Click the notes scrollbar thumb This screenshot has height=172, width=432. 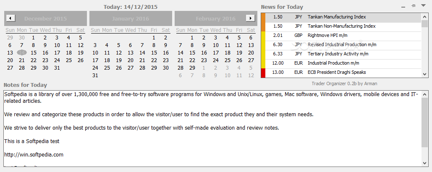425,122
